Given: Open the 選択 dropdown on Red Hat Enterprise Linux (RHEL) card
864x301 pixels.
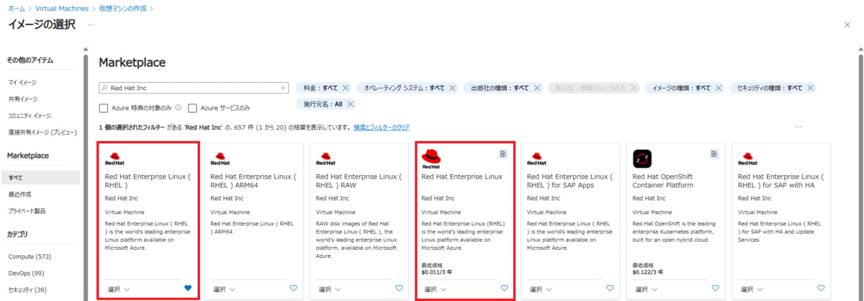Looking at the screenshot, I should (x=119, y=289).
